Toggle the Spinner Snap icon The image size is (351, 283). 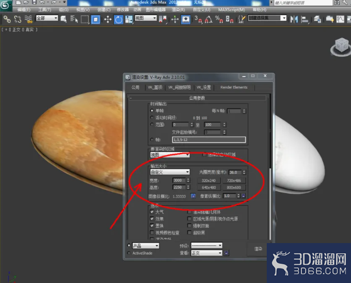(x=230, y=19)
